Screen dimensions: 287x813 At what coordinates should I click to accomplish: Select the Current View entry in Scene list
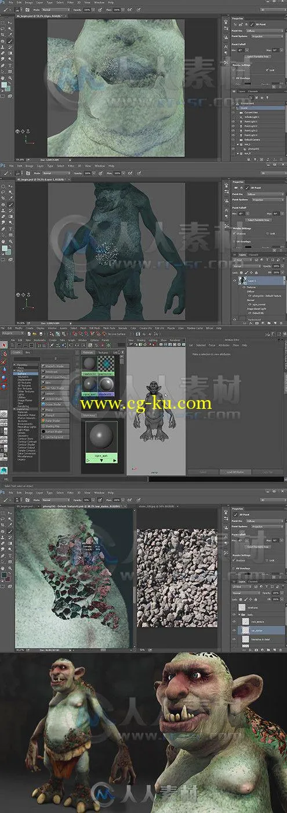click(251, 112)
